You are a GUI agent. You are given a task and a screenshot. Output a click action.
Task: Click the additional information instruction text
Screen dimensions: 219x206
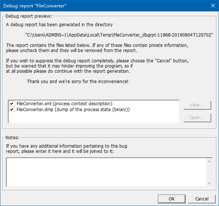pyautogui.click(x=66, y=148)
